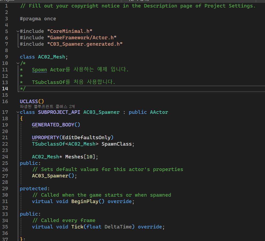
Task: Click the DeltaTime parameter
Action: pos(118,227)
